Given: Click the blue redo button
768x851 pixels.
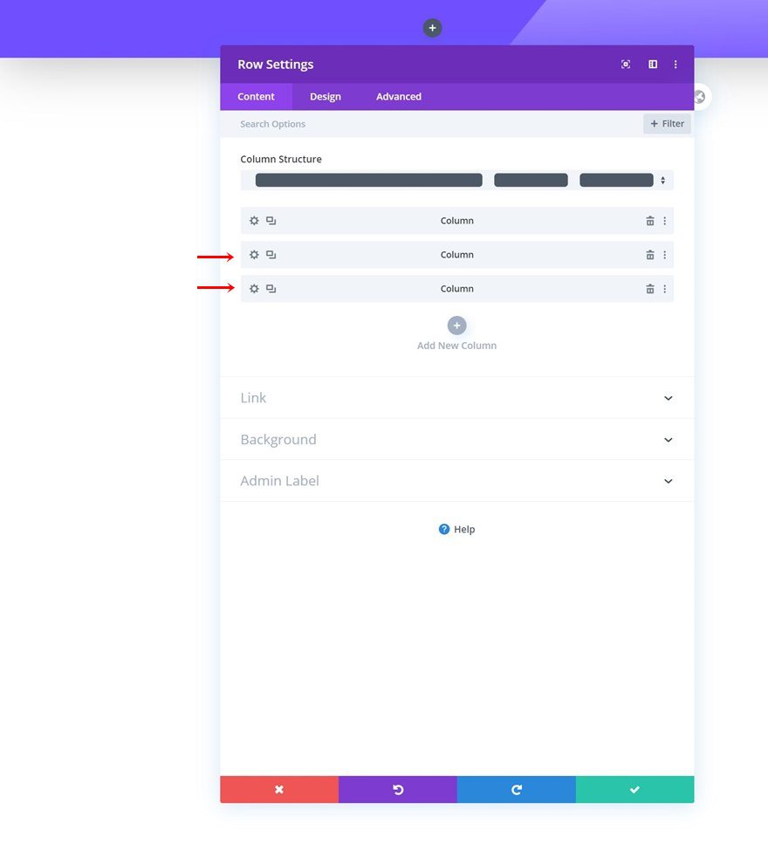Looking at the screenshot, I should pyautogui.click(x=516, y=789).
